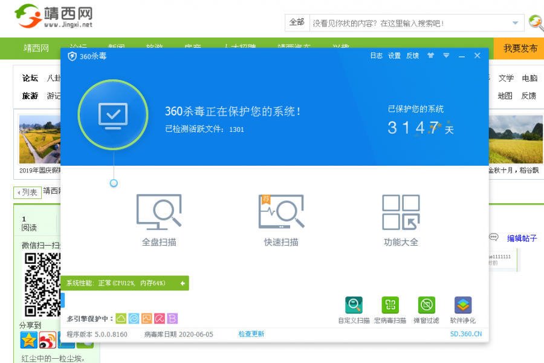Open the website 反馈 link below 电脑
The image size is (544, 363).
pos(529,96)
